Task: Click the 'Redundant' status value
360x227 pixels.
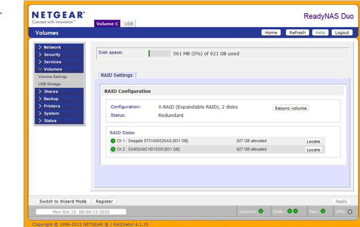Action: tap(171, 115)
